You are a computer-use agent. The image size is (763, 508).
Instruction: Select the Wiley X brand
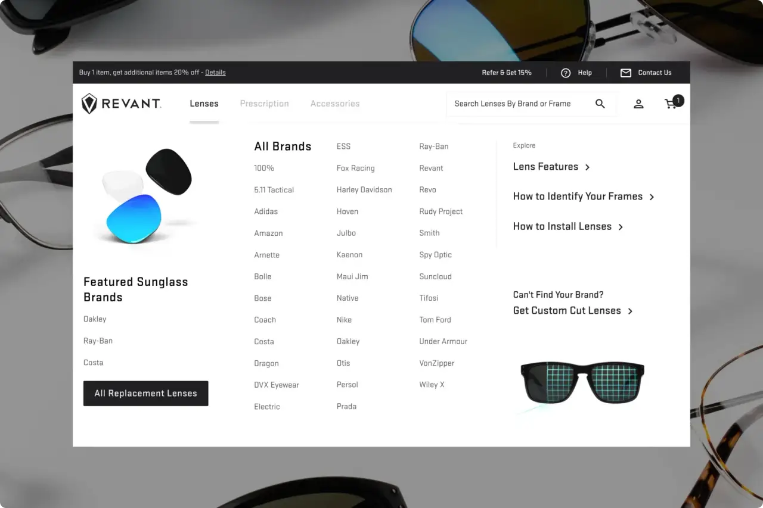click(432, 385)
